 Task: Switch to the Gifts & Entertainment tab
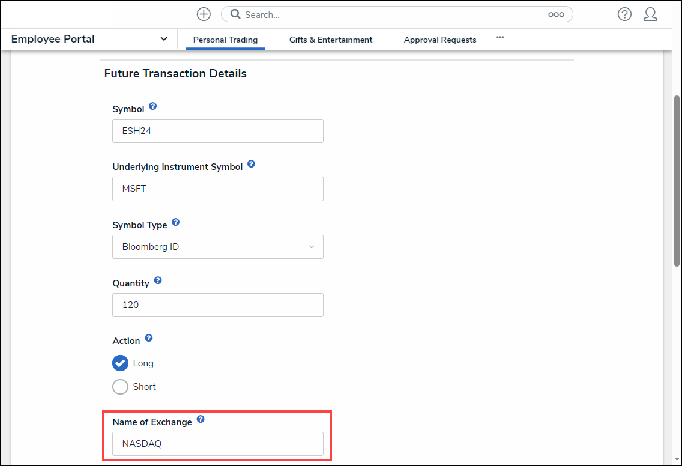331,40
